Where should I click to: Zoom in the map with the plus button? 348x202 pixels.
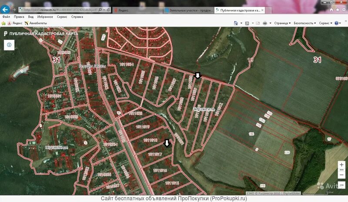point(341,165)
